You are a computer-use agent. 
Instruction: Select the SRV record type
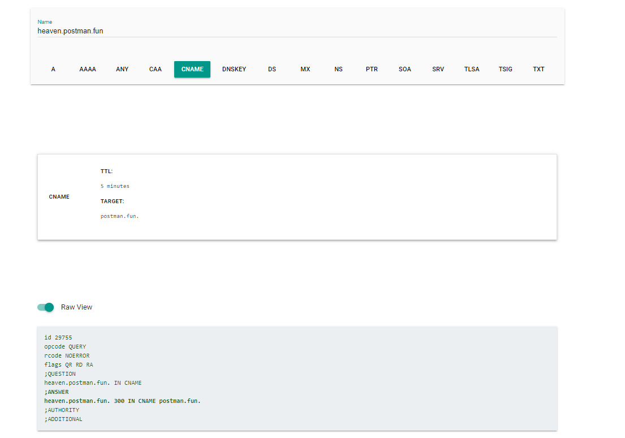(x=438, y=69)
